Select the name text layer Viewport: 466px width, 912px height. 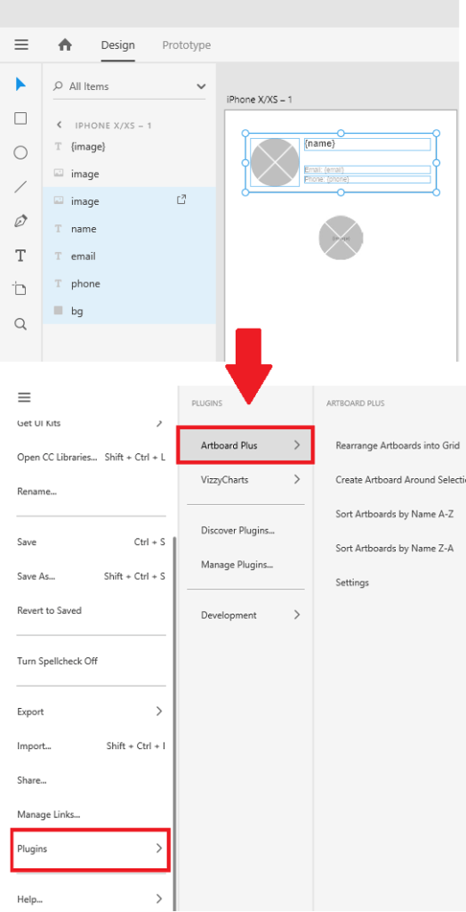[x=129, y=229]
